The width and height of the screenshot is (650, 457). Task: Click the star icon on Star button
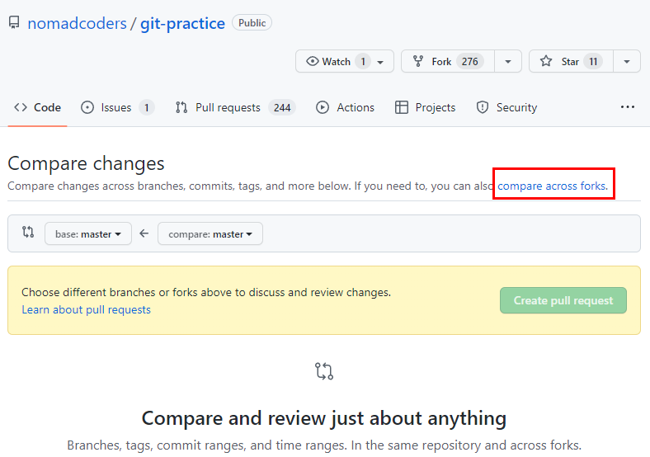(546, 61)
